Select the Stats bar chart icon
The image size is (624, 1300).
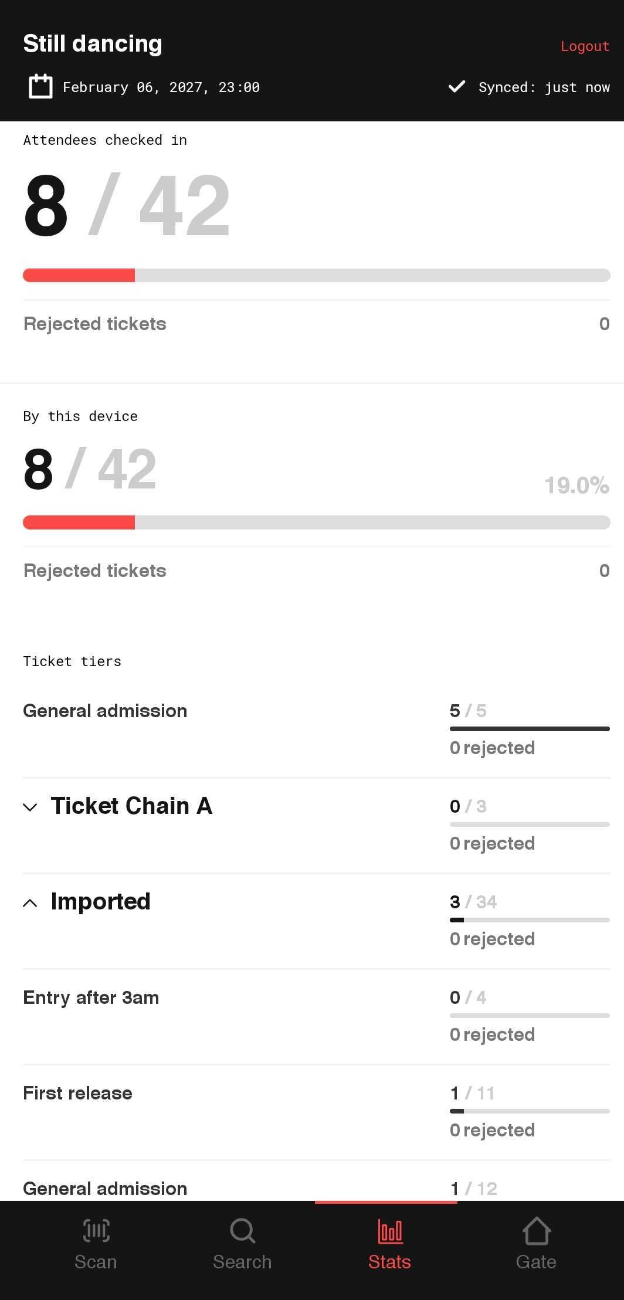pos(389,1231)
